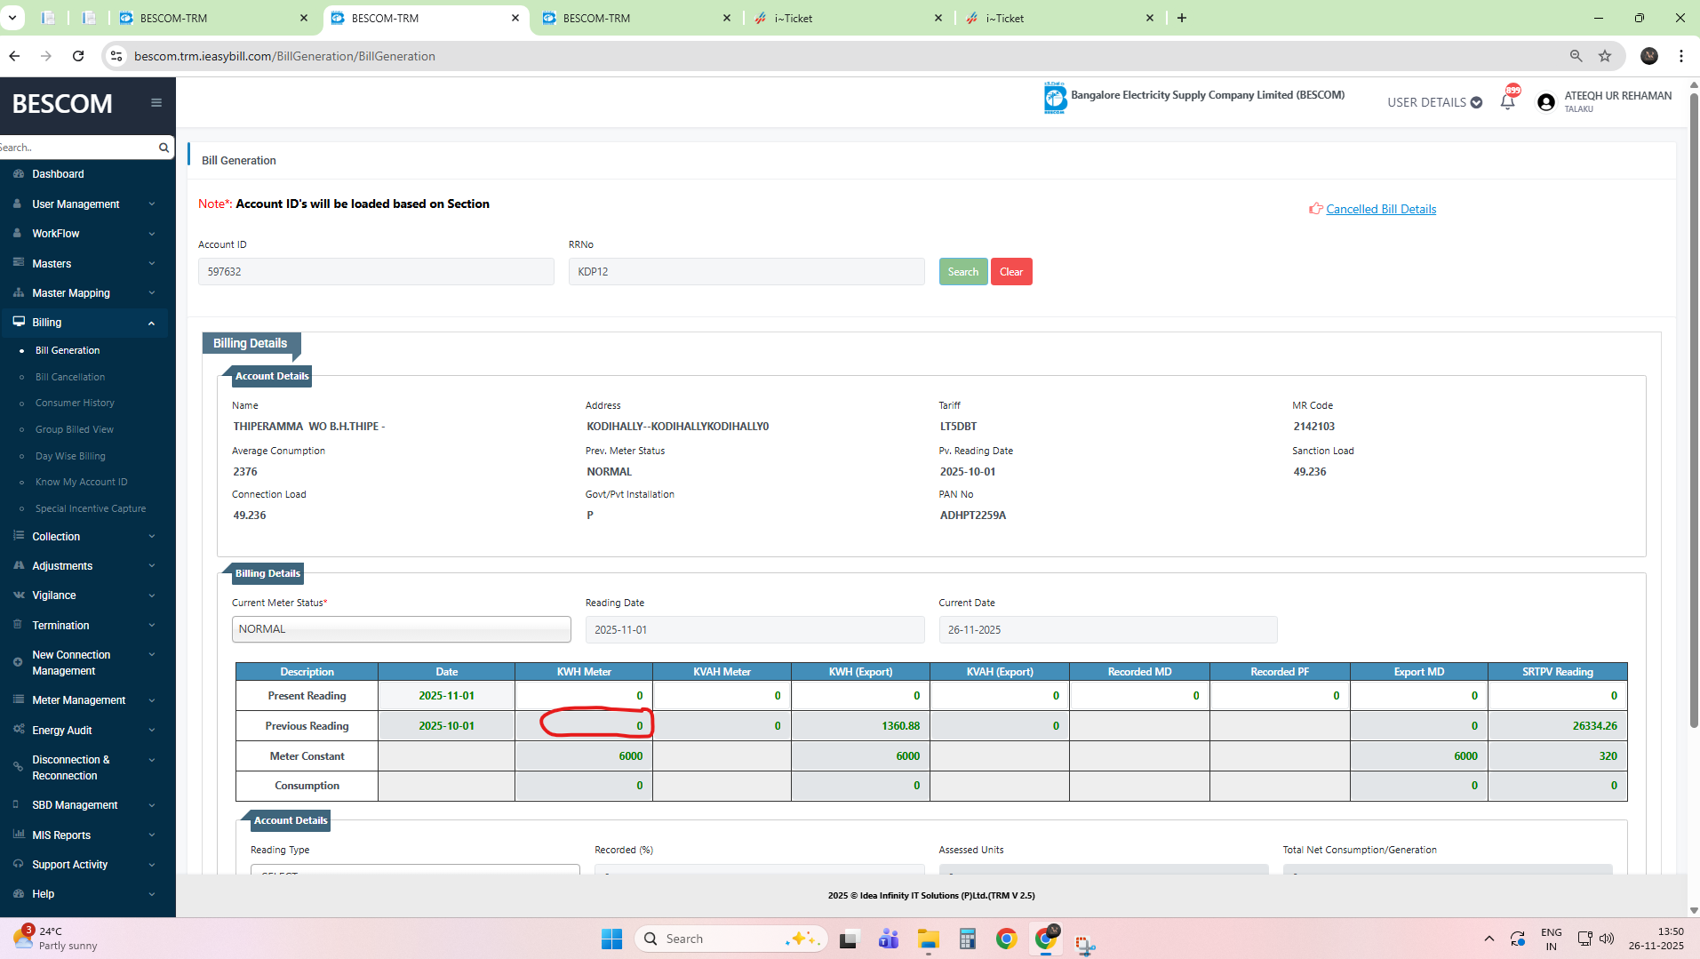The image size is (1700, 959).
Task: Select Bill Cancellation in the sidebar
Action: coord(70,377)
